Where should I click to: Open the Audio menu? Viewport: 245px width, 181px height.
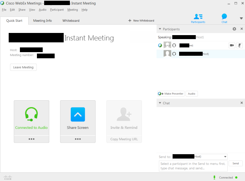click(x=42, y=10)
